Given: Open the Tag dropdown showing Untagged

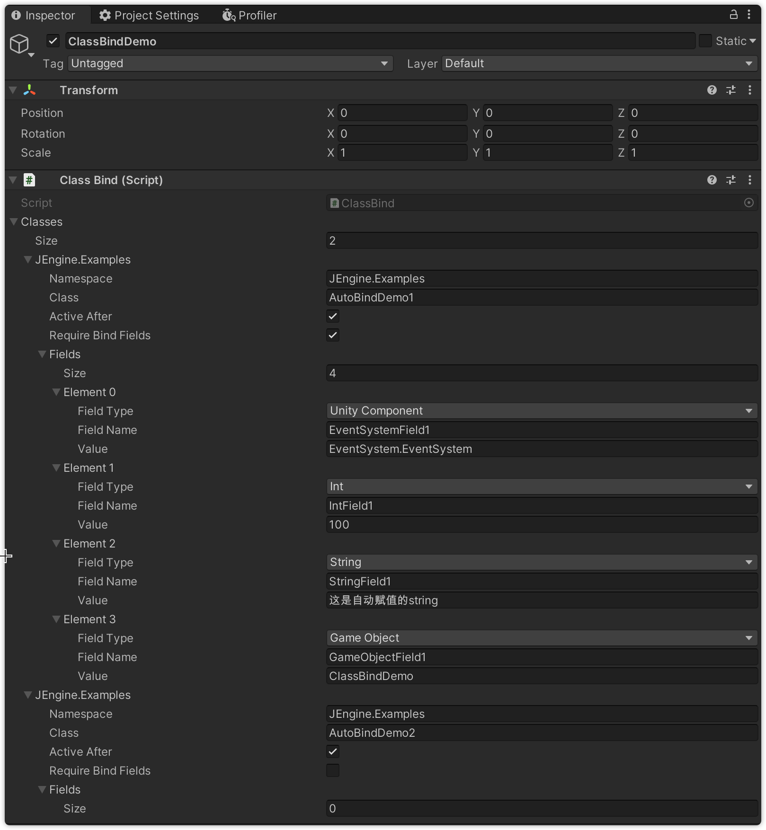Looking at the screenshot, I should pos(230,63).
